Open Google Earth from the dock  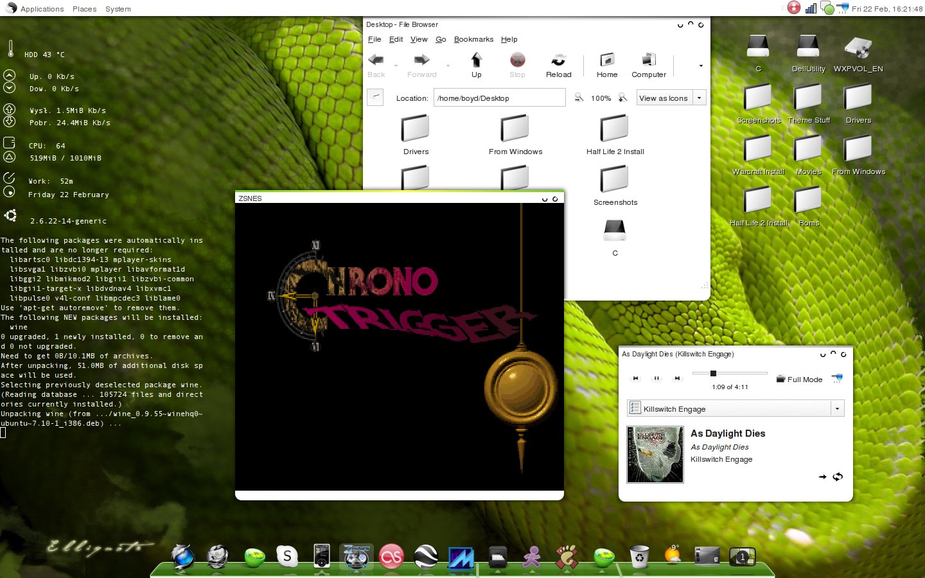426,556
